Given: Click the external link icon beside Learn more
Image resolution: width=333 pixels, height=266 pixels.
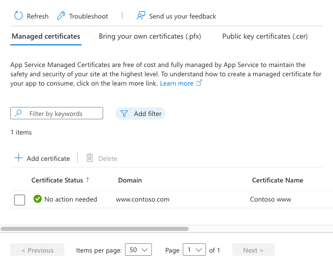Looking at the screenshot, I should [199, 83].
